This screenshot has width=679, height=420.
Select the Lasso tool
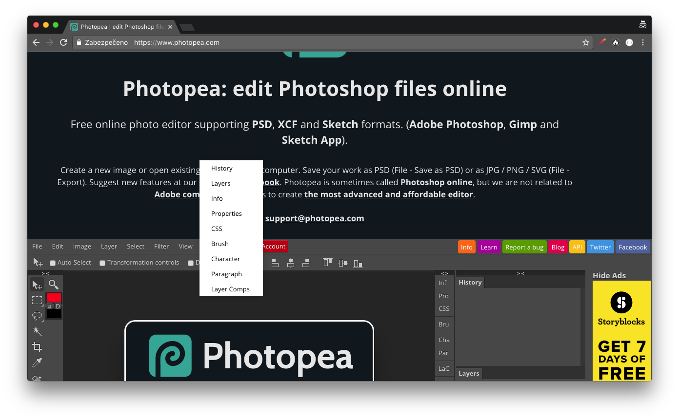37,316
